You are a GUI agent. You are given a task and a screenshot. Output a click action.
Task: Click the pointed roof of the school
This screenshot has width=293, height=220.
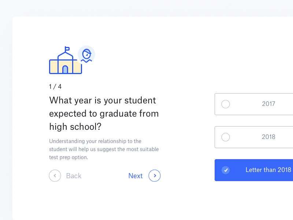pyautogui.click(x=65, y=55)
